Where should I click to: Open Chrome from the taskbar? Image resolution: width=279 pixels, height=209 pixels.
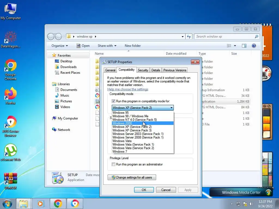point(58,204)
